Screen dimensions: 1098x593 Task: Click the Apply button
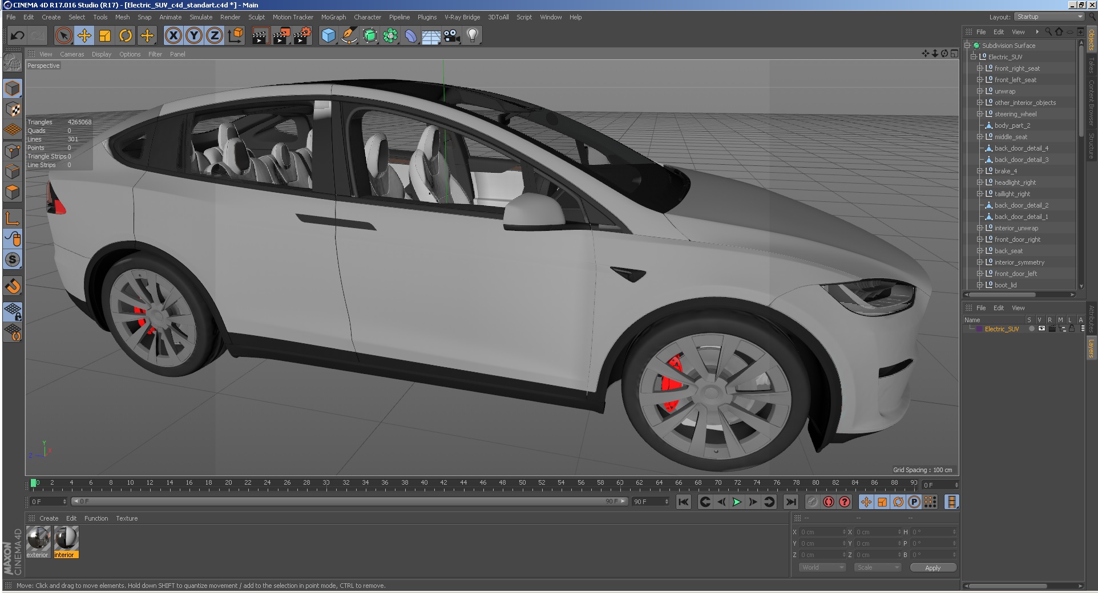(x=933, y=568)
